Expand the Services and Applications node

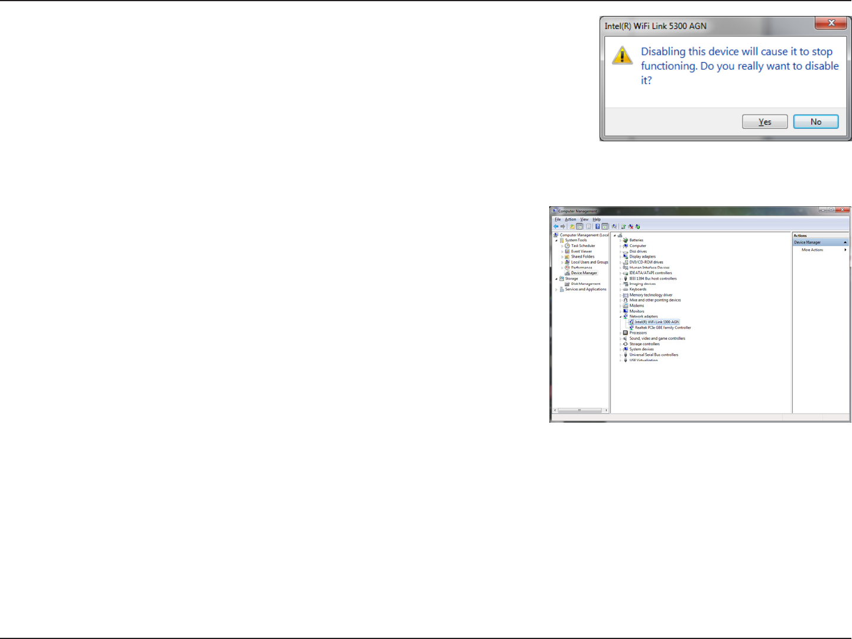pos(556,289)
